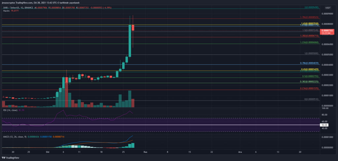Click the TradingView logo at bottom left
Viewport: 338px width, 161px height.
click(x=11, y=158)
